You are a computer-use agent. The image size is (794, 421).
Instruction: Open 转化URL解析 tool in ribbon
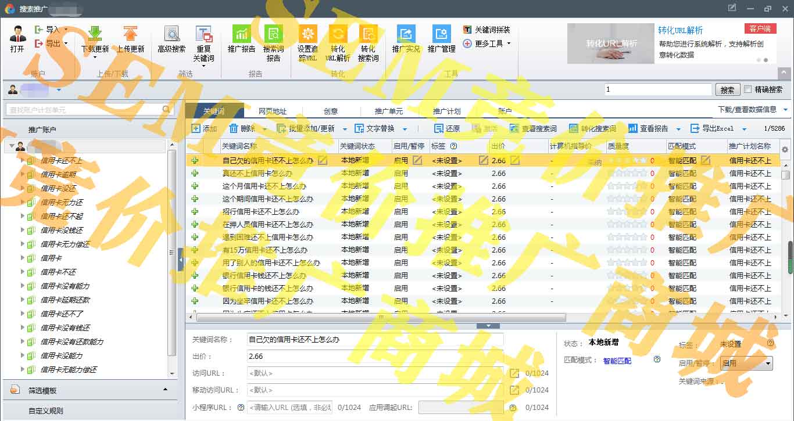click(x=338, y=34)
